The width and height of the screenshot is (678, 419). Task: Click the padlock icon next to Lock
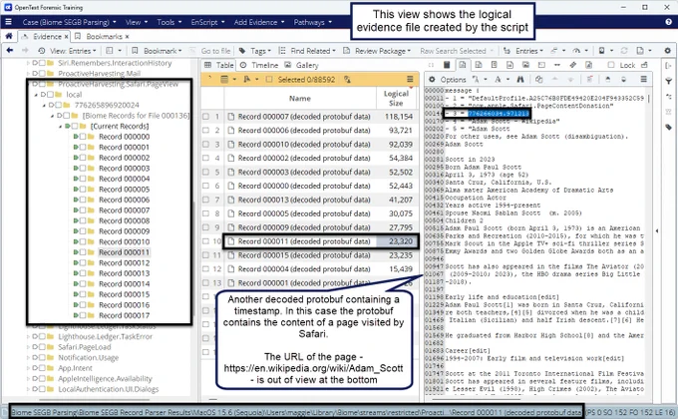coord(644,65)
